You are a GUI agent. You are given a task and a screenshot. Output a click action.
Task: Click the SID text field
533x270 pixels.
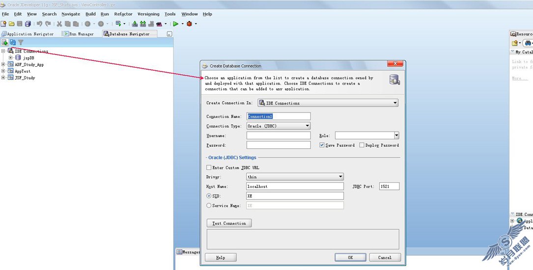[295, 196]
